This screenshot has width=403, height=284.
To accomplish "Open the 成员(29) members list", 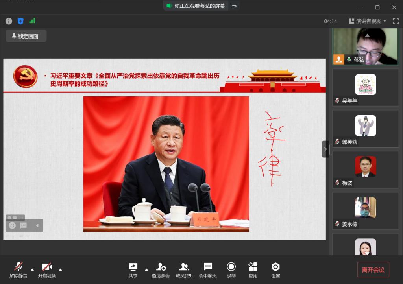I will [184, 270].
